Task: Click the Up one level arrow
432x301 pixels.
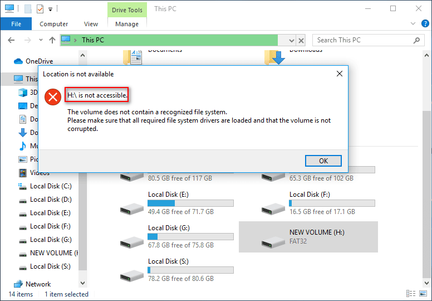Action: coord(52,40)
